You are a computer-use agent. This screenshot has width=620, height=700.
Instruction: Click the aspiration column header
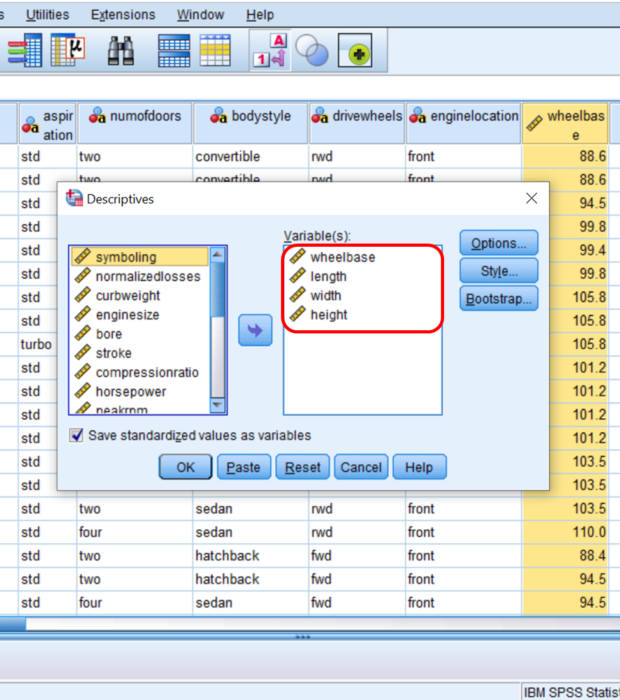[47, 124]
